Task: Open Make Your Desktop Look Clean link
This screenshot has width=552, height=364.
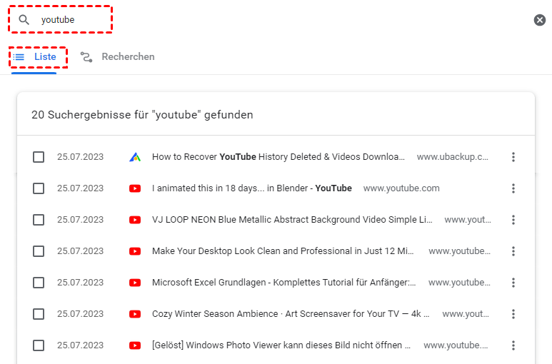Action: point(283,251)
